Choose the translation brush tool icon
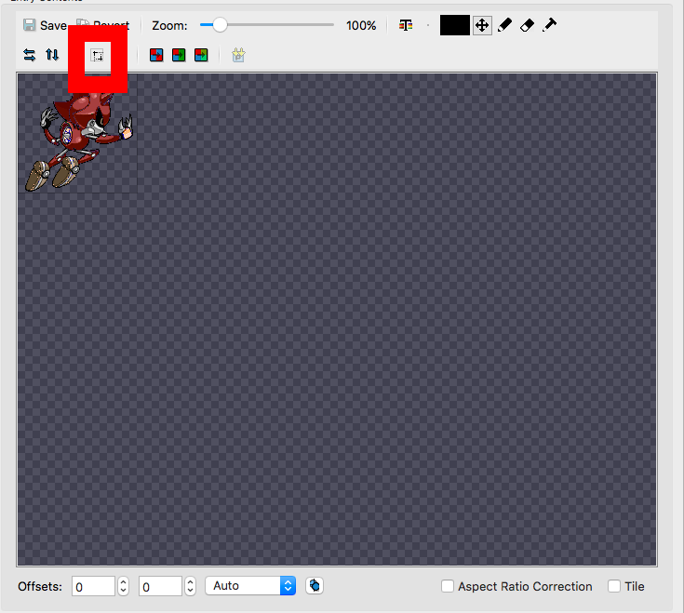Image resolution: width=684 pixels, height=613 pixels. pyautogui.click(x=550, y=25)
